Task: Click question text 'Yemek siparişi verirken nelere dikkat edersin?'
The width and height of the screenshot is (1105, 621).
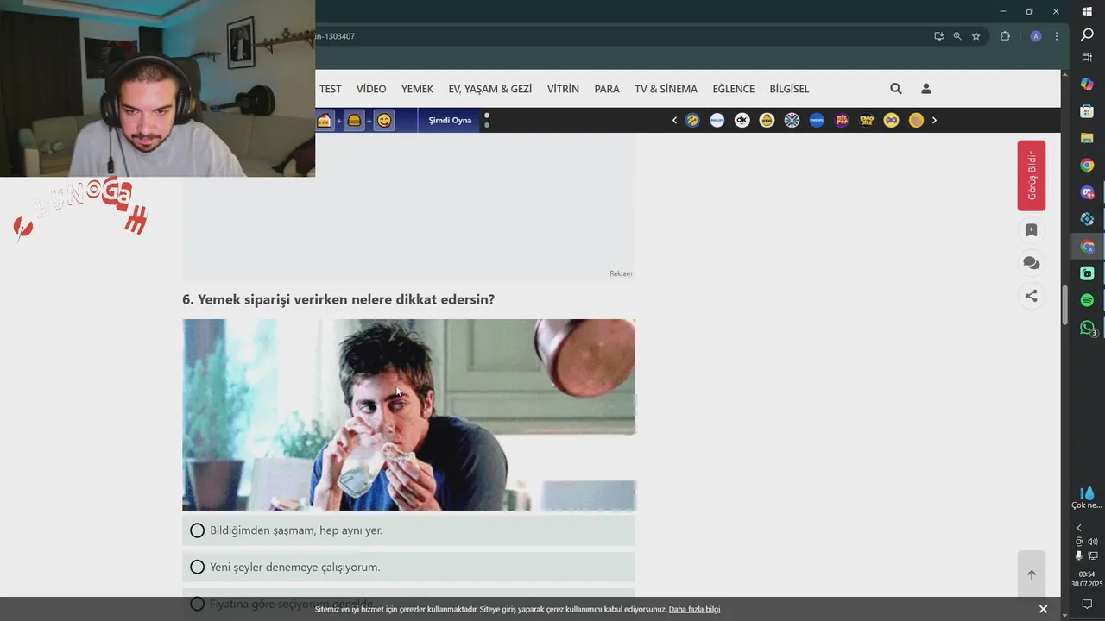Action: click(346, 299)
